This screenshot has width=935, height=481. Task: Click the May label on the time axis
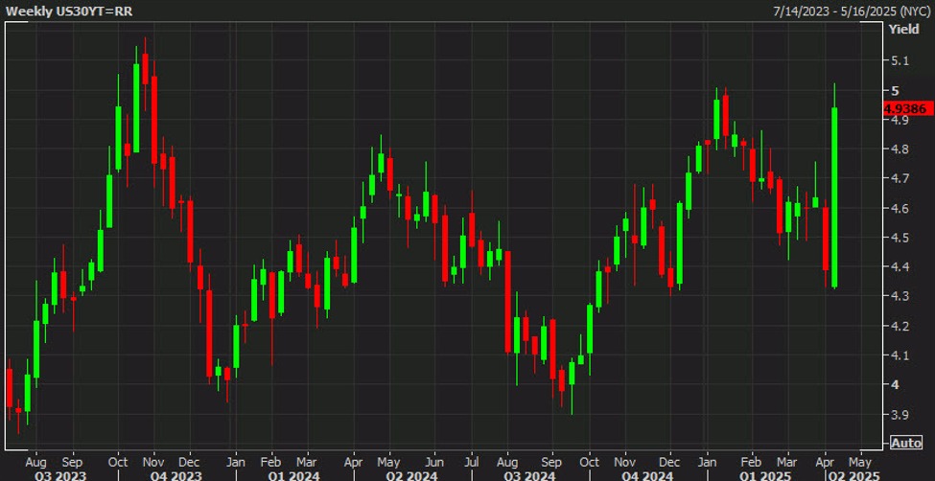coord(860,459)
